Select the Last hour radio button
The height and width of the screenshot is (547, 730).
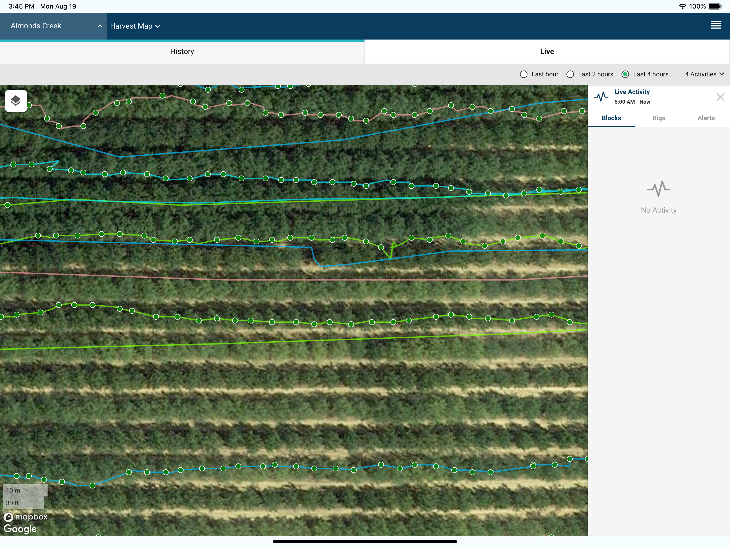523,74
